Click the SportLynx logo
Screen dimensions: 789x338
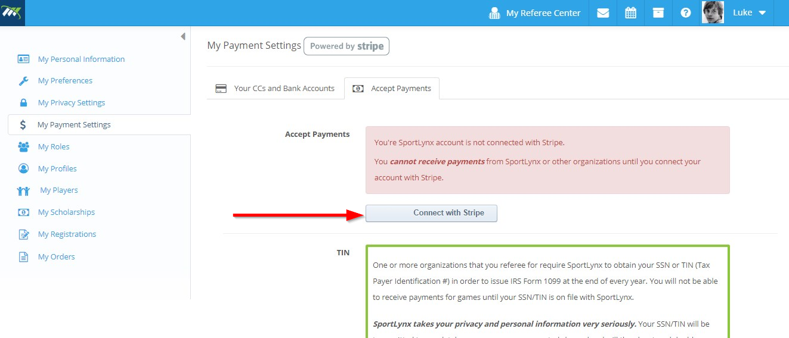13,12
